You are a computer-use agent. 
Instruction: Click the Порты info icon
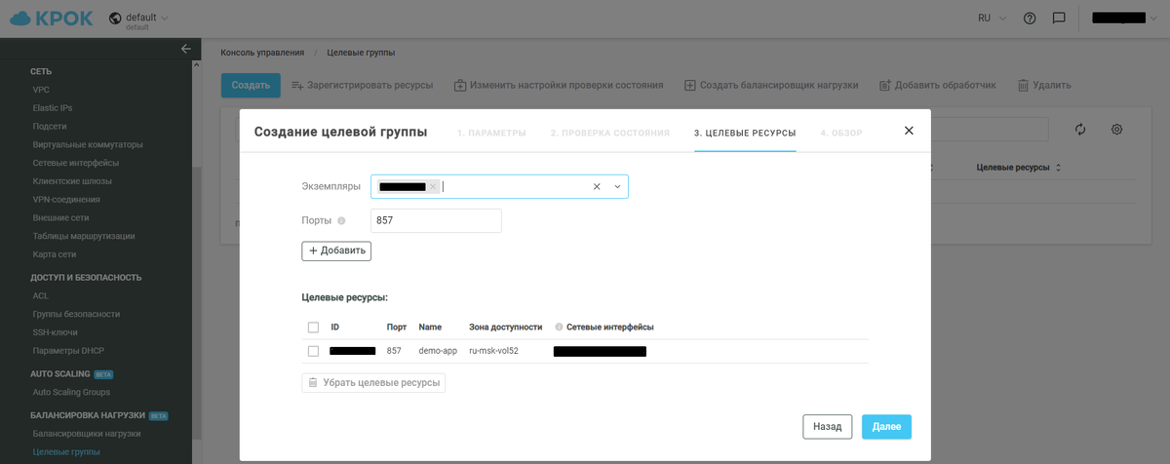(x=341, y=220)
